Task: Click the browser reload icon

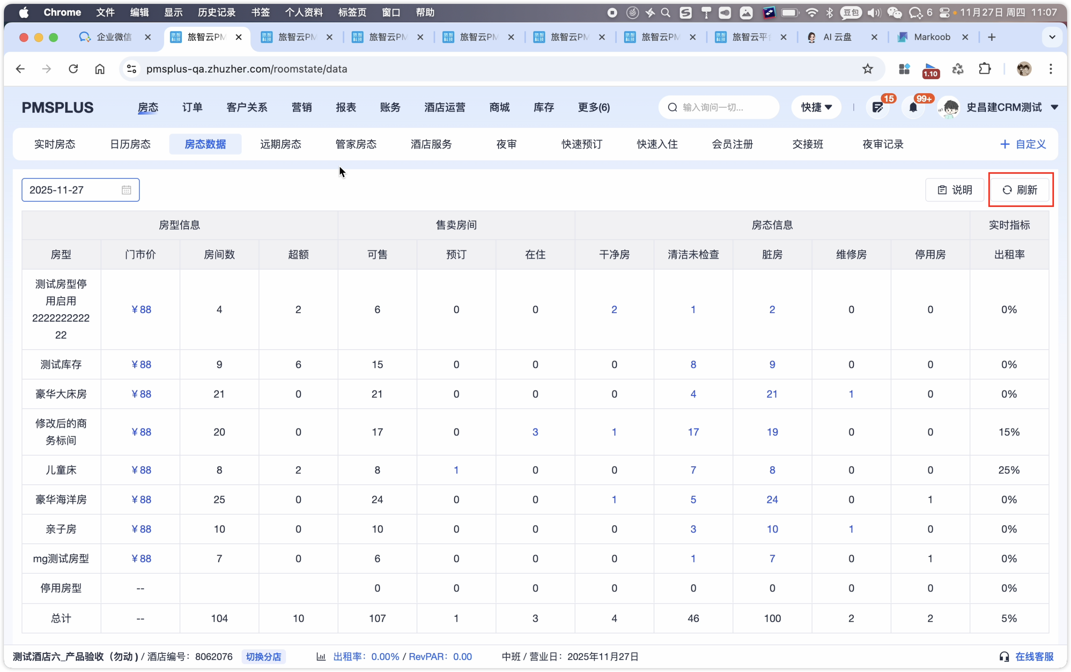Action: (x=73, y=69)
